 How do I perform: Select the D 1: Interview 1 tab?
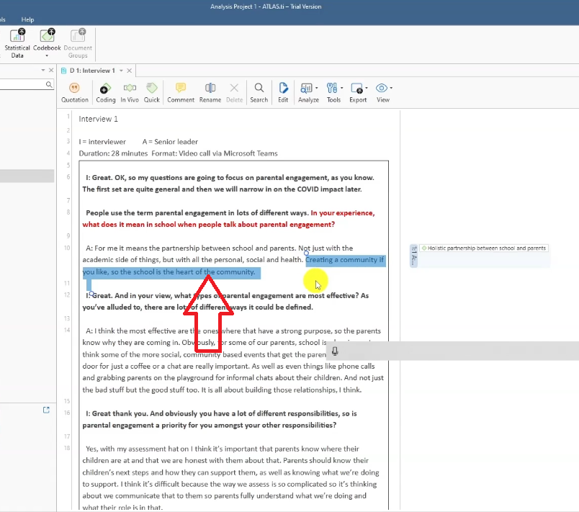[91, 70]
